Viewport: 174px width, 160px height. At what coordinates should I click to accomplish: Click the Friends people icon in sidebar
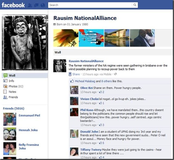(5, 97)
